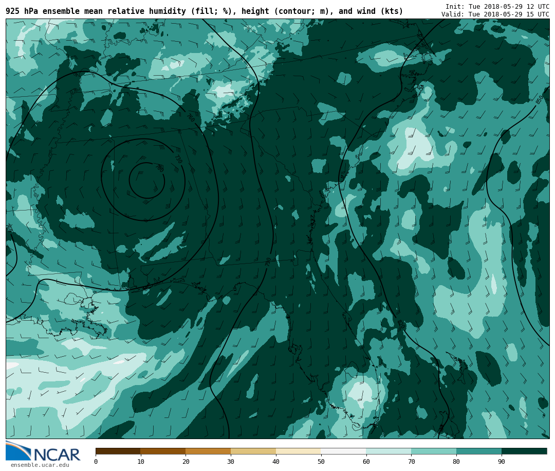The width and height of the screenshot is (555, 471).
Task: Click the 90-100 dark green colorbar segment
Action: 524,451
